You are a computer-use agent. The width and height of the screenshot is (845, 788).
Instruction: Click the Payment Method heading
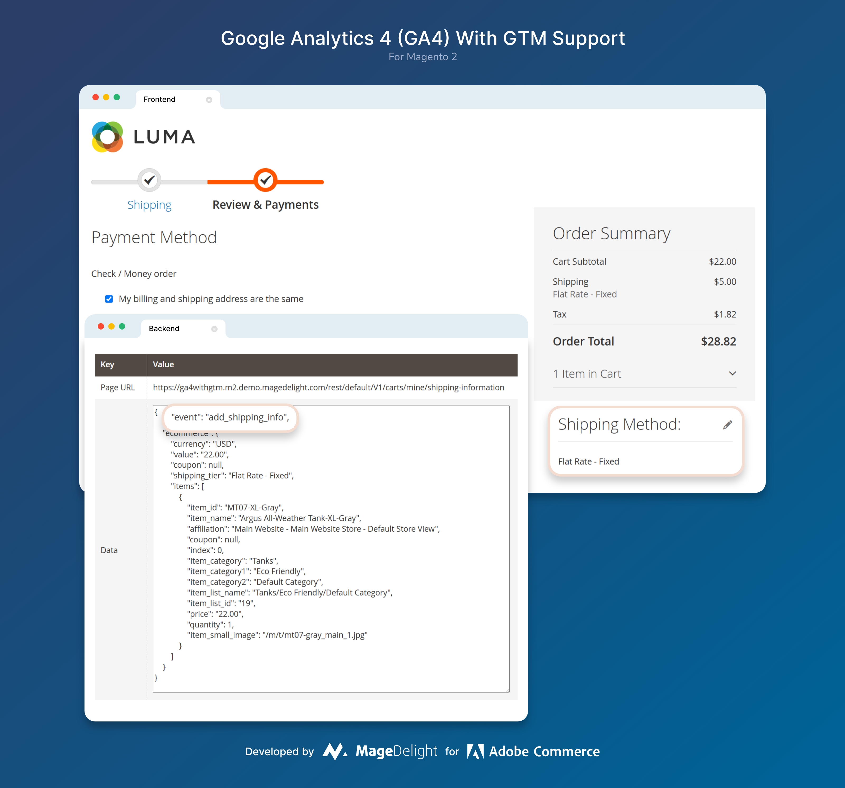pyautogui.click(x=154, y=237)
